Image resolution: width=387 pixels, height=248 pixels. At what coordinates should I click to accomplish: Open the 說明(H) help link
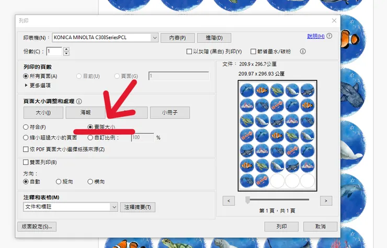pos(316,36)
